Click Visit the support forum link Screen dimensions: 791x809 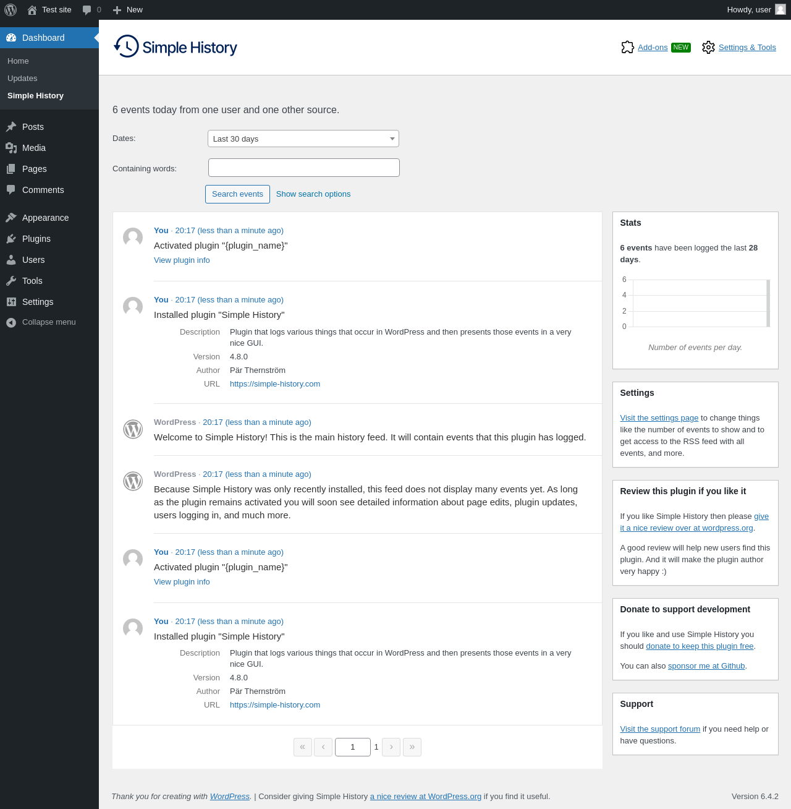(x=660, y=729)
